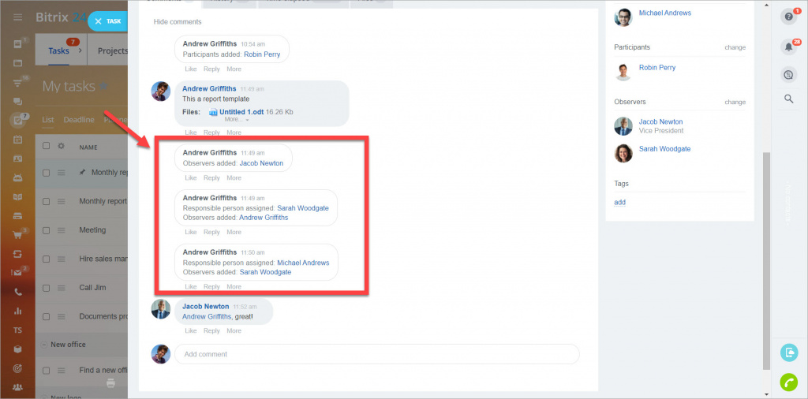The height and width of the screenshot is (399, 808).
Task: Open the box icon in sidebar
Action: [x=17, y=349]
